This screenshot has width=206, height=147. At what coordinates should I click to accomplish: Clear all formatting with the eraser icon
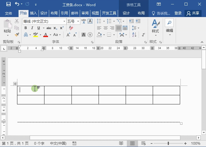(x=71, y=28)
